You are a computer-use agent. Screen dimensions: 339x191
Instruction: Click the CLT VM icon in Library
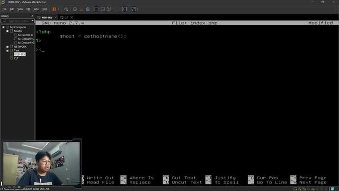coord(12,58)
